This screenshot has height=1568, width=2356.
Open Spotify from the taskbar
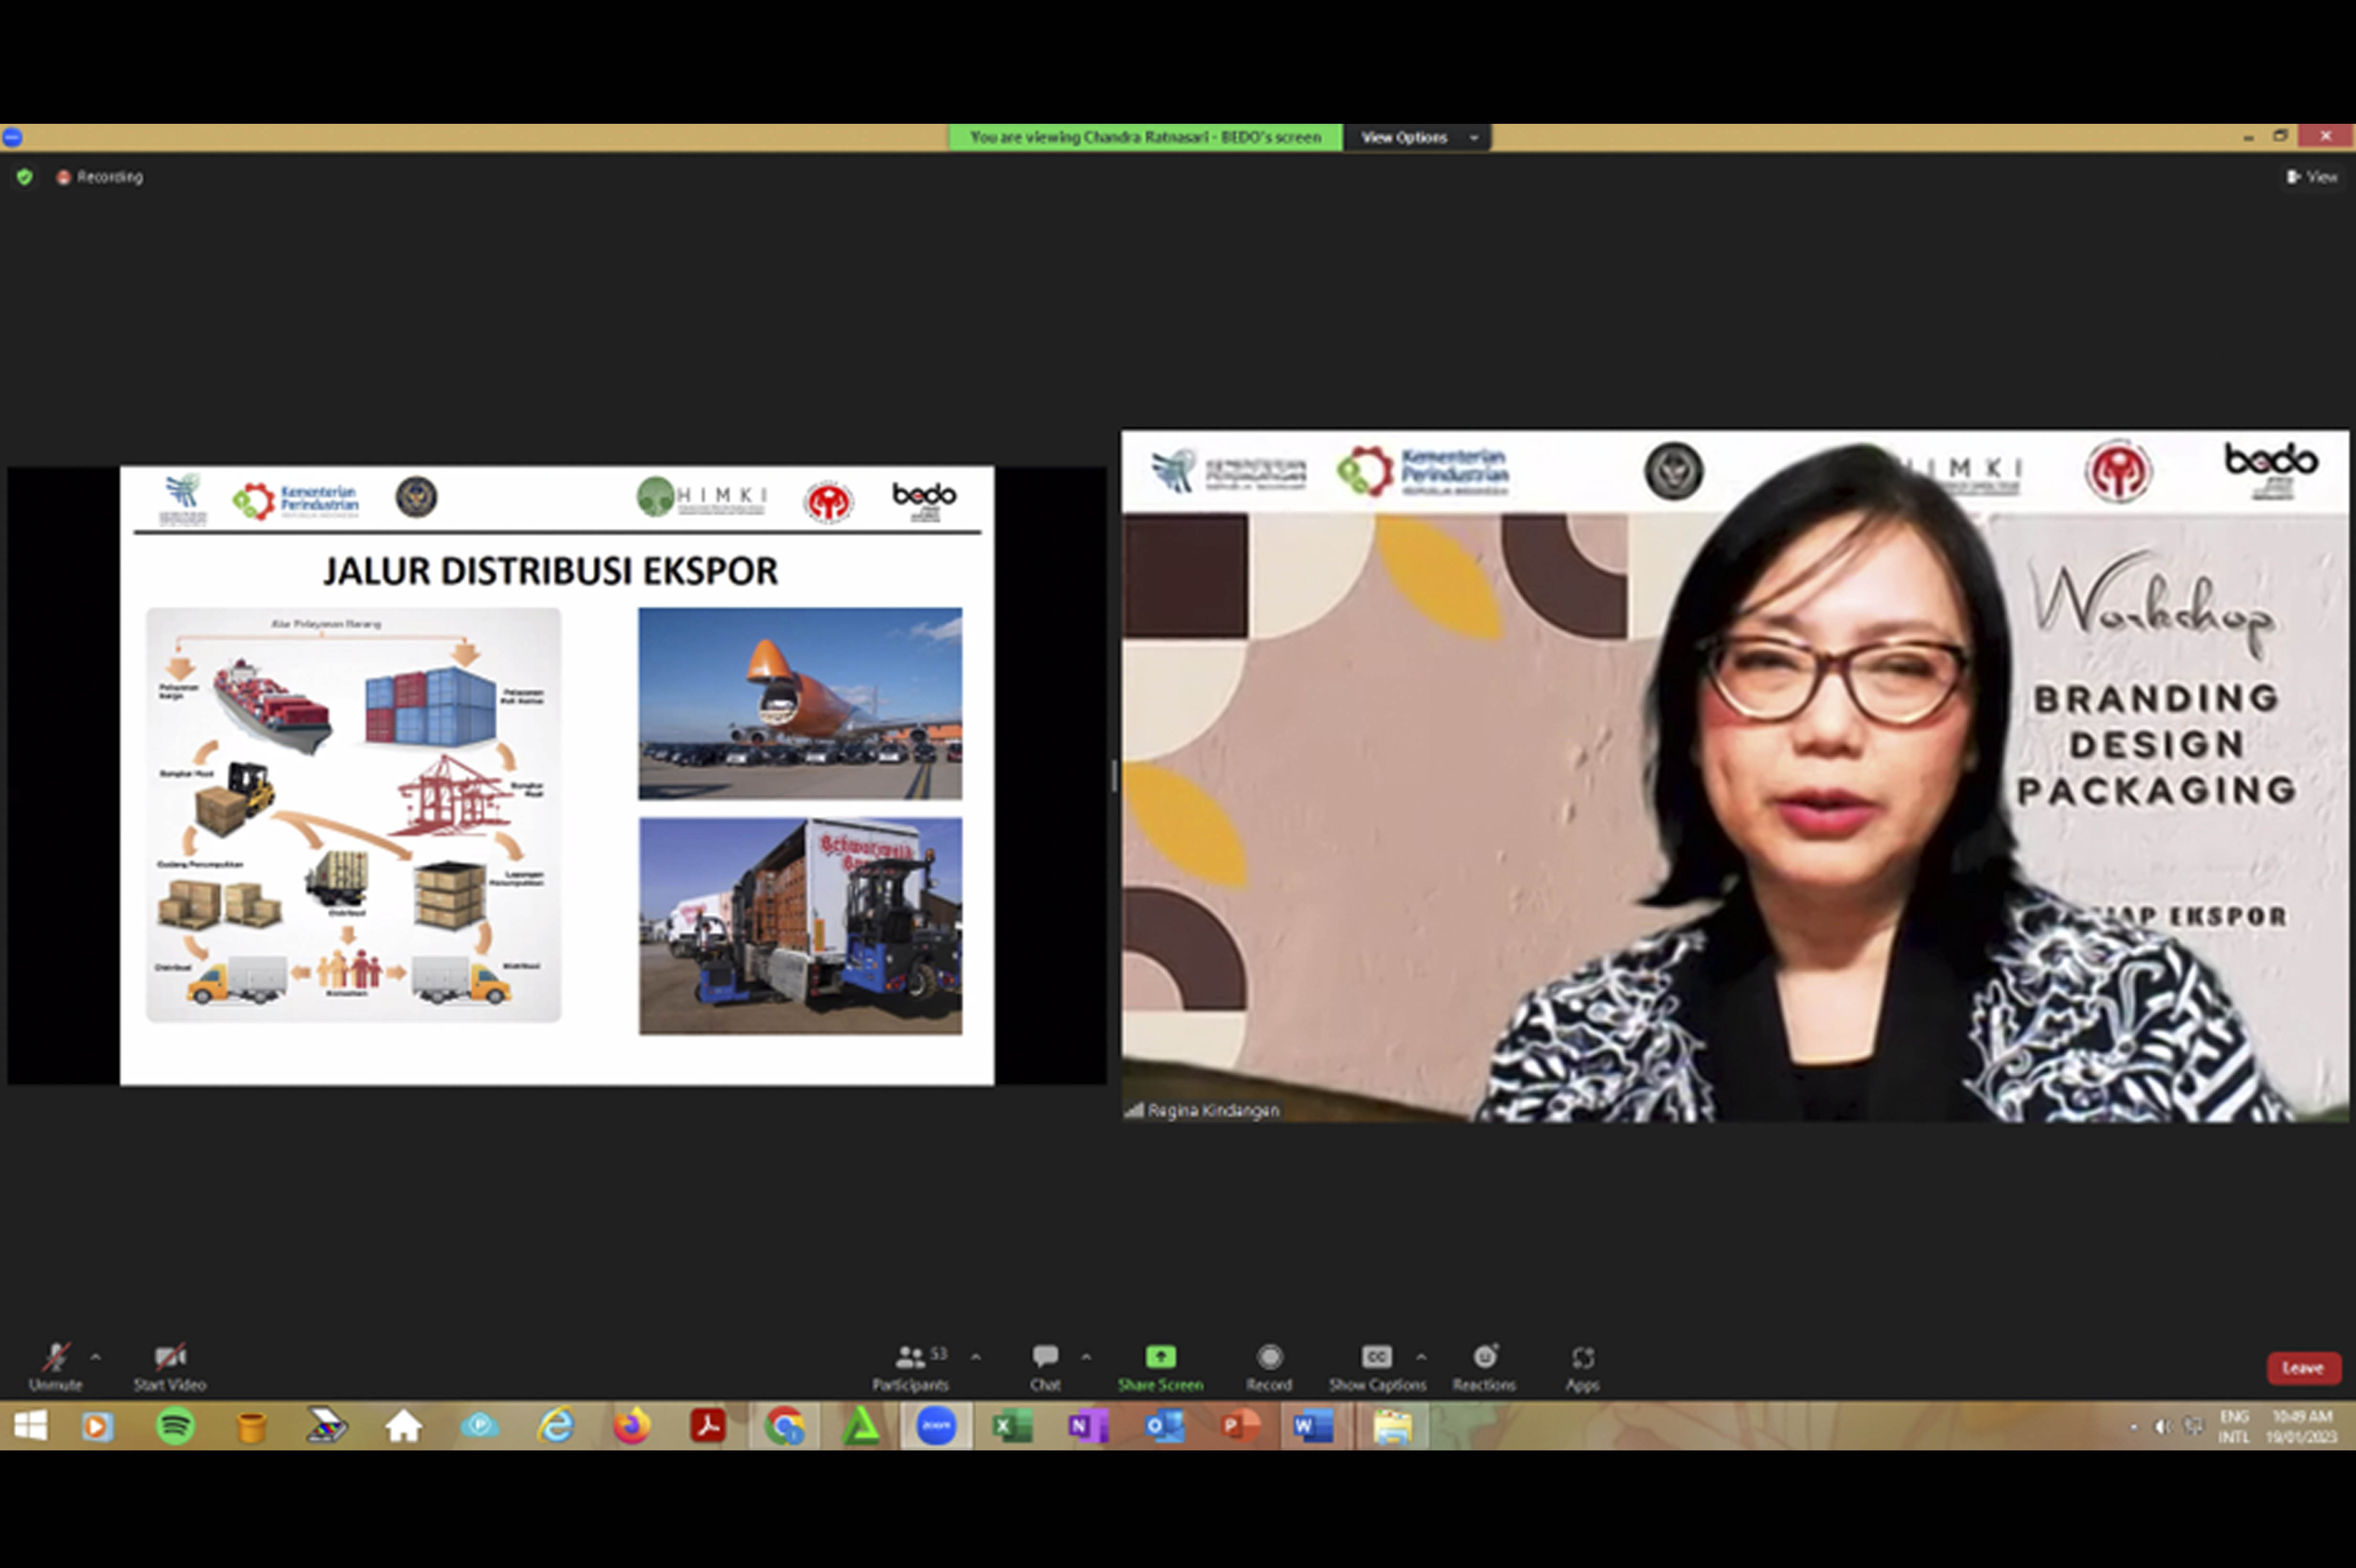pyautogui.click(x=175, y=1426)
